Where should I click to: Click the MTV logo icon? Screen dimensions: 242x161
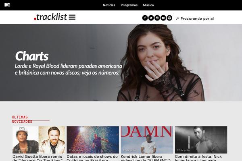pyautogui.click(x=7, y=5)
